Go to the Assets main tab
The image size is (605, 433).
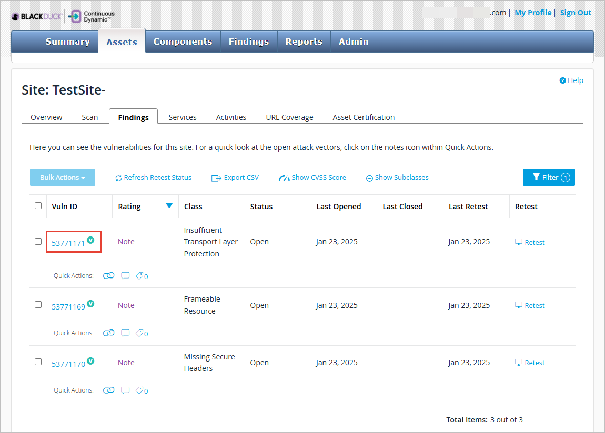coord(122,42)
